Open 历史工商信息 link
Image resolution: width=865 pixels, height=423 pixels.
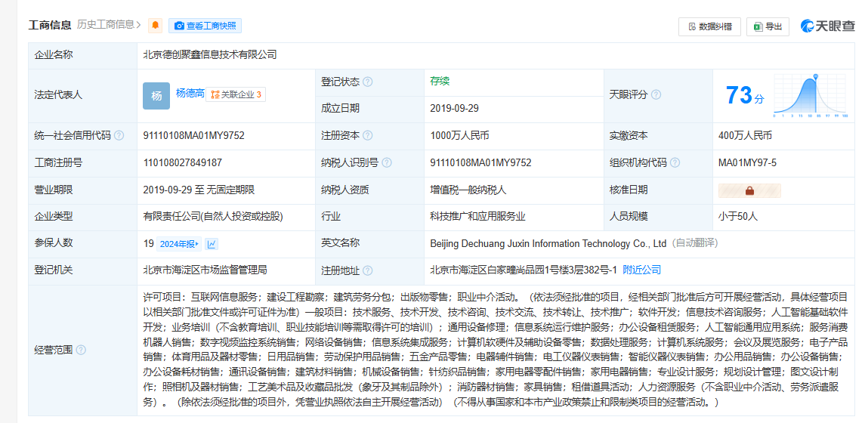108,24
